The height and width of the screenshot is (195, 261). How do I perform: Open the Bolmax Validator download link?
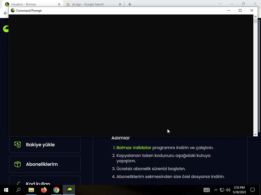point(134,148)
